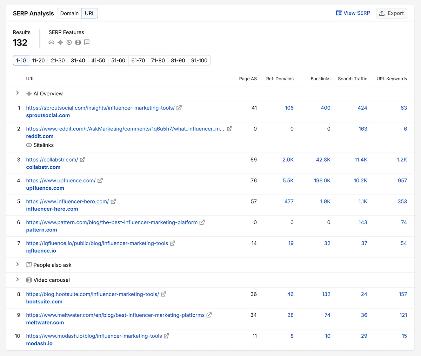Expand the AI Overview row
This screenshot has height=356, width=421.
click(18, 93)
